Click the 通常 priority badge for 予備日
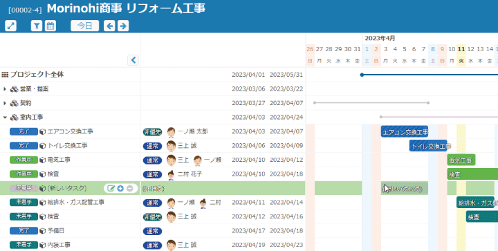Viewport: 498px width, 251px height. (x=152, y=231)
